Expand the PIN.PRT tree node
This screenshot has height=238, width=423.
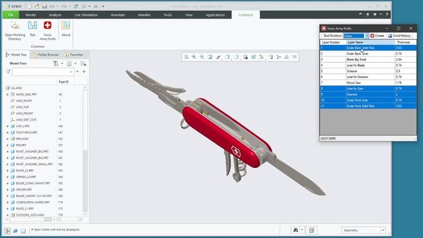tap(7, 145)
